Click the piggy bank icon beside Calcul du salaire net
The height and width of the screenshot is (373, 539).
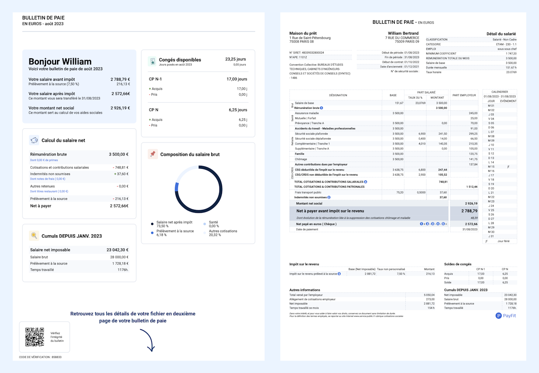(34, 140)
